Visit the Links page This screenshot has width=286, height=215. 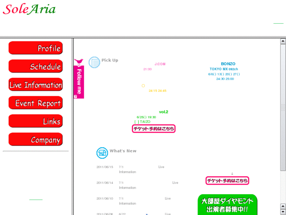tap(35, 121)
